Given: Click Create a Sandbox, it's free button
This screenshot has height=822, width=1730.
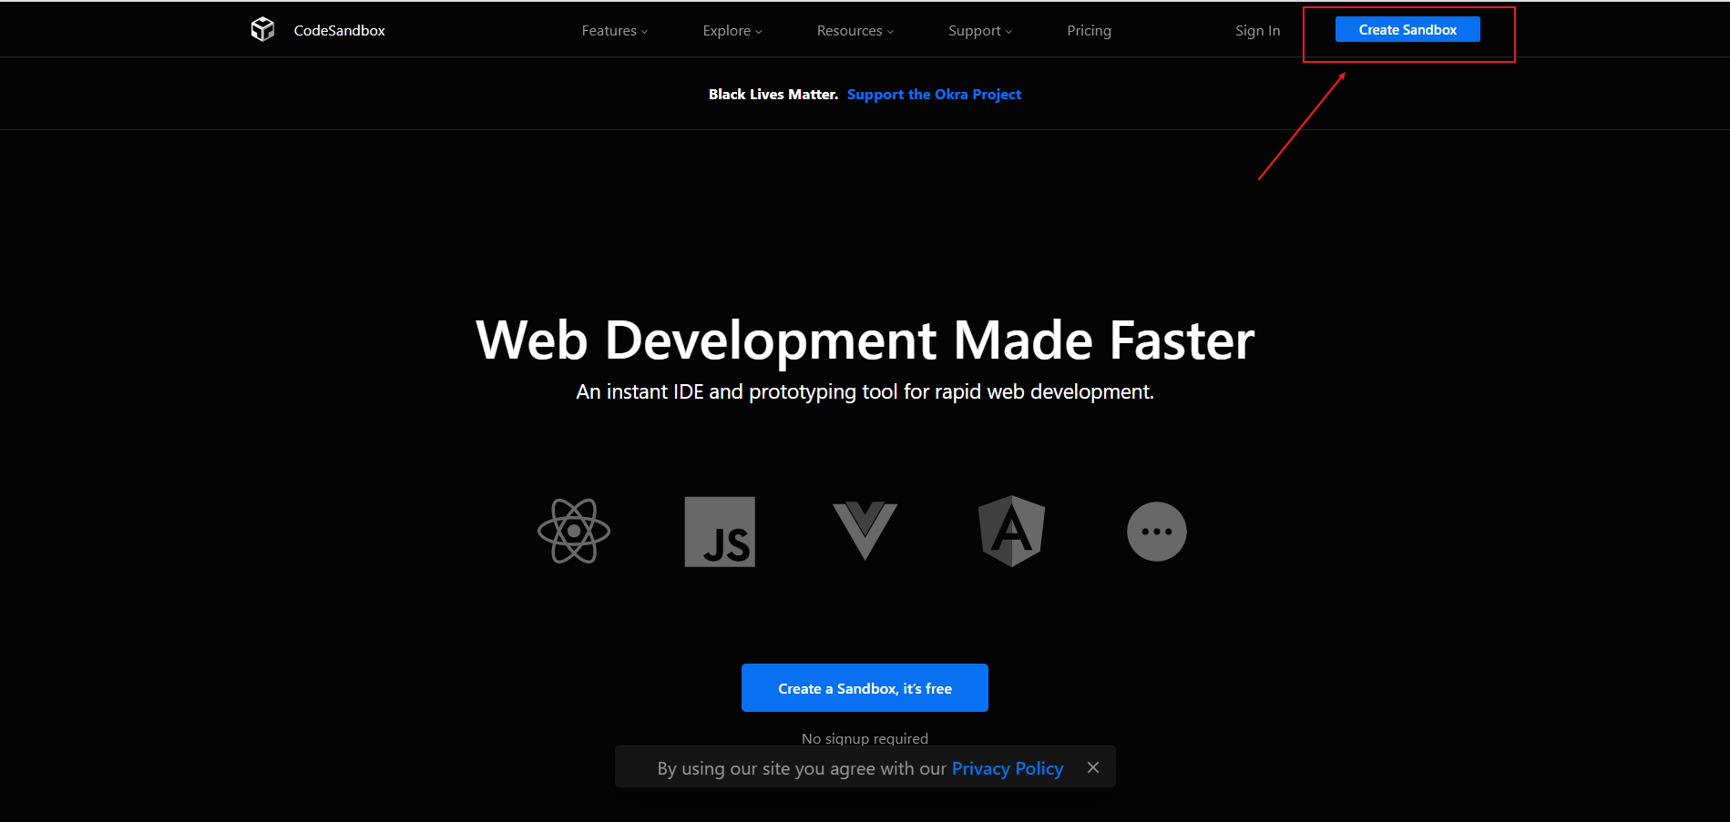Looking at the screenshot, I should pos(865,688).
